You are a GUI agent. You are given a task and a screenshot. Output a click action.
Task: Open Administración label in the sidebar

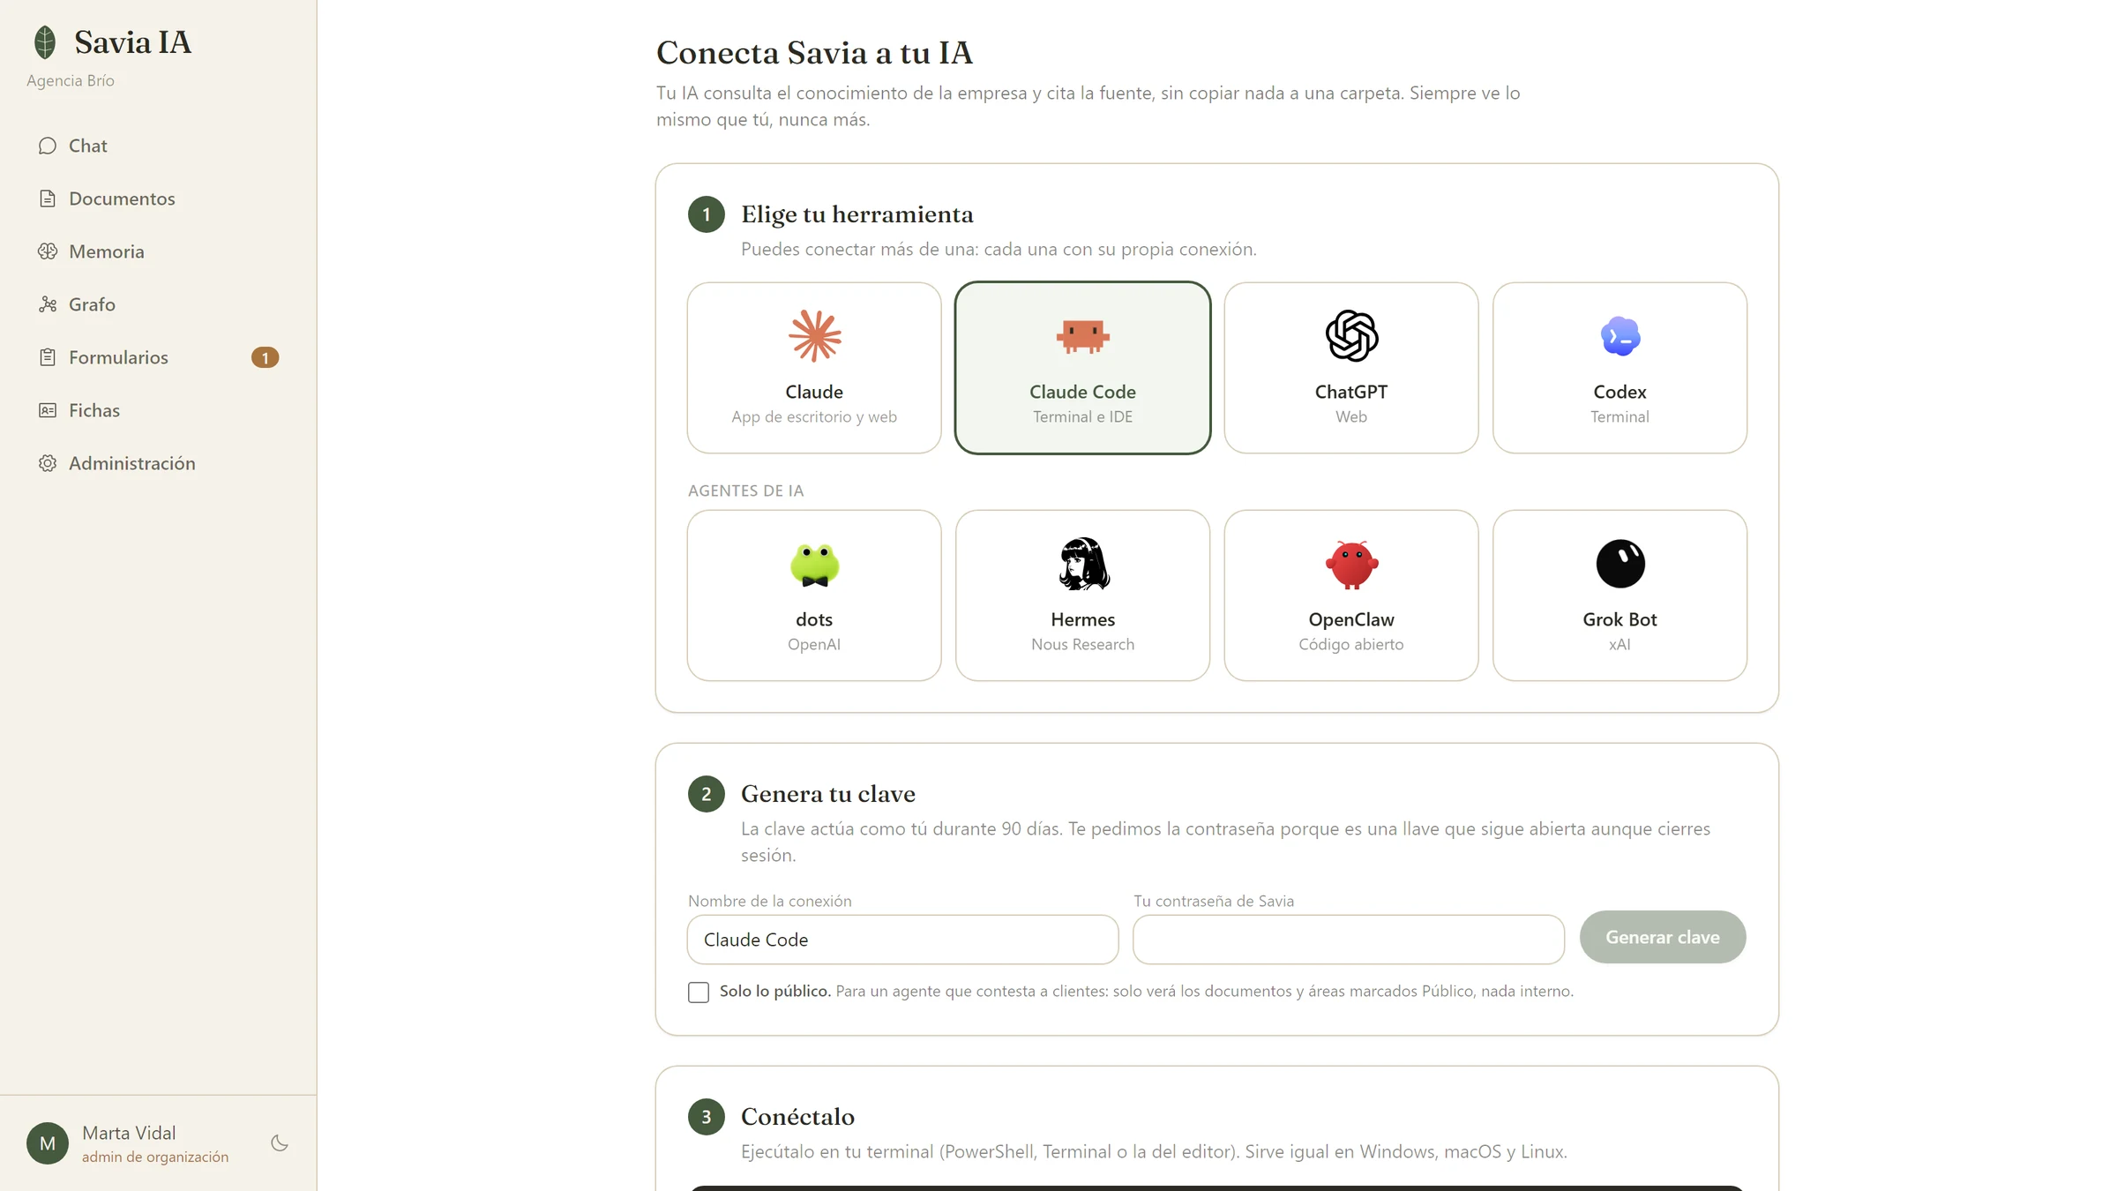132,463
